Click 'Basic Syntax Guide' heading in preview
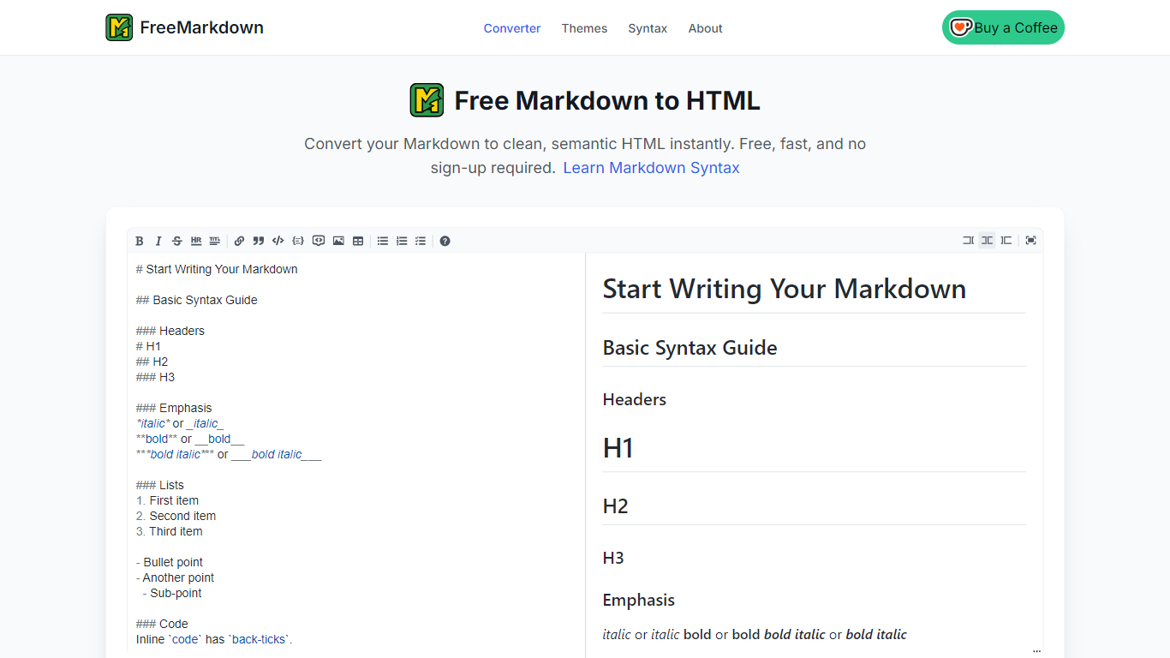Viewport: 1170px width, 658px height. 690,348
